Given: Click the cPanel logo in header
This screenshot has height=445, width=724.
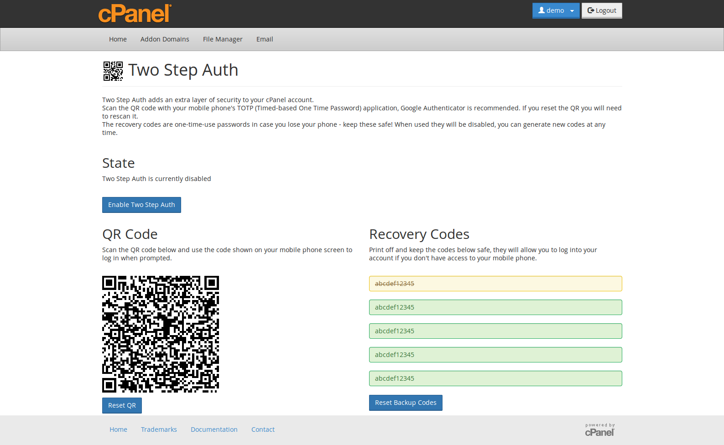Looking at the screenshot, I should [x=135, y=13].
